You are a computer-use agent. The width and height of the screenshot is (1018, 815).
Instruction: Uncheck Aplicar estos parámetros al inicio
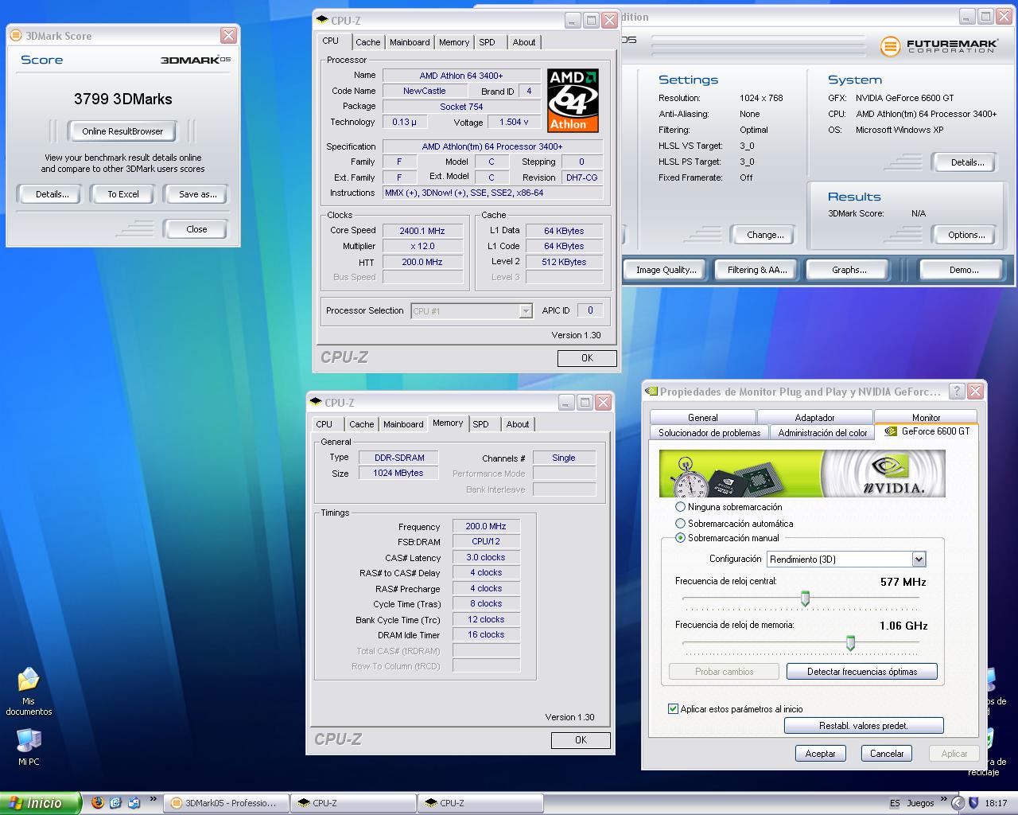pyautogui.click(x=674, y=709)
